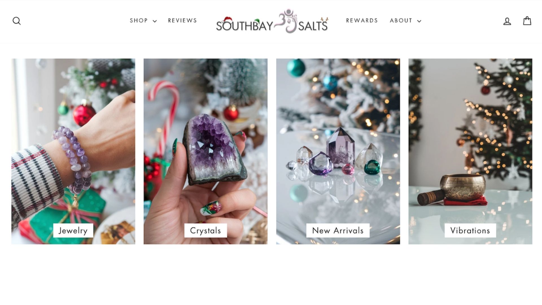Click the Vibrations category label
Screen dimensions: 542x305
click(470, 230)
